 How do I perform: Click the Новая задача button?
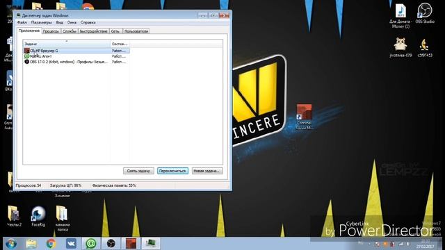click(x=207, y=171)
